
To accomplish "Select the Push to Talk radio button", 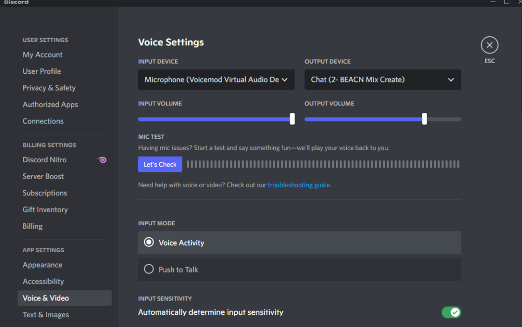I will tap(149, 270).
